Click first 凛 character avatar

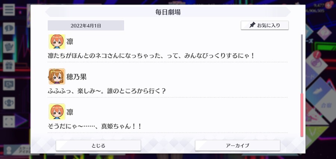[57, 41]
